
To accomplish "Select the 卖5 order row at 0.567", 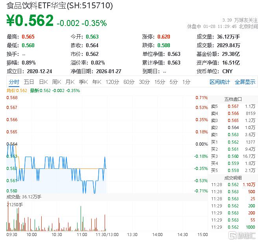I will tap(233, 106).
